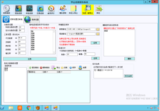
Task: Click 应用 button in 标准分ZT section
Action: [95, 58]
